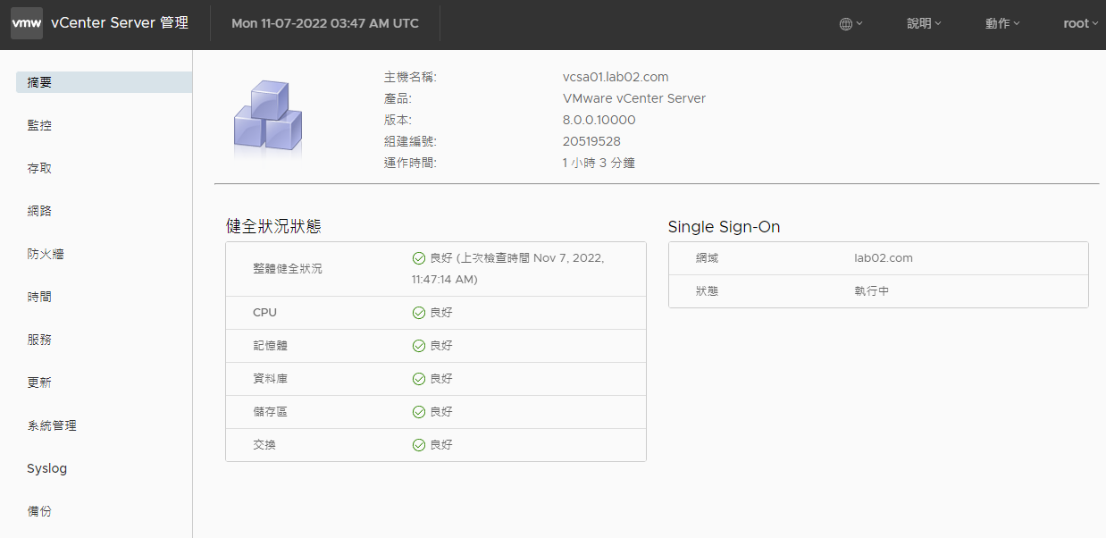Image resolution: width=1106 pixels, height=538 pixels.
Task: Click the 運作時間 label
Action: pyautogui.click(x=410, y=163)
